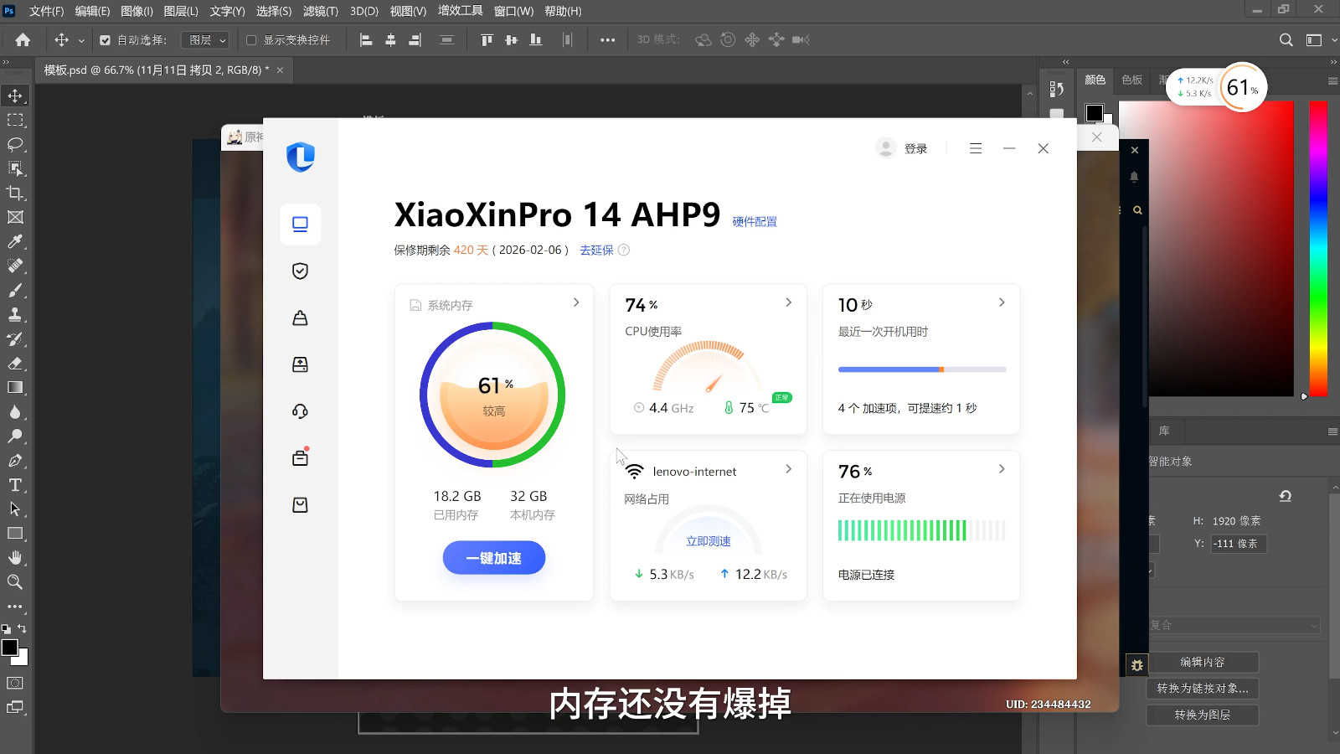Viewport: 1340px width, 754px height.
Task: Toggle the 显示变换控件 checkbox
Action: [x=251, y=40]
